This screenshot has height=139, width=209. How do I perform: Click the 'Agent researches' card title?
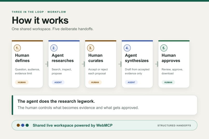click(63, 58)
